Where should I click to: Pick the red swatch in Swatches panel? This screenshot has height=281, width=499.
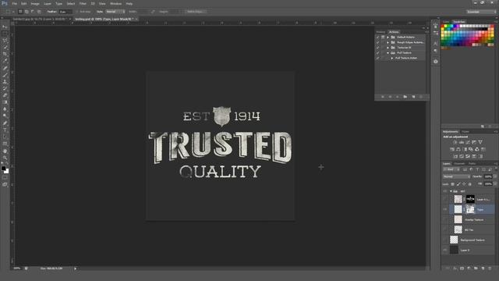click(x=443, y=26)
